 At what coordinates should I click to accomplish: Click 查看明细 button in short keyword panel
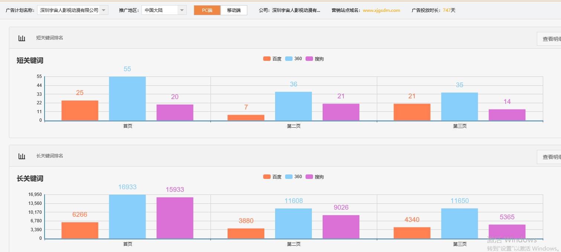coord(549,39)
